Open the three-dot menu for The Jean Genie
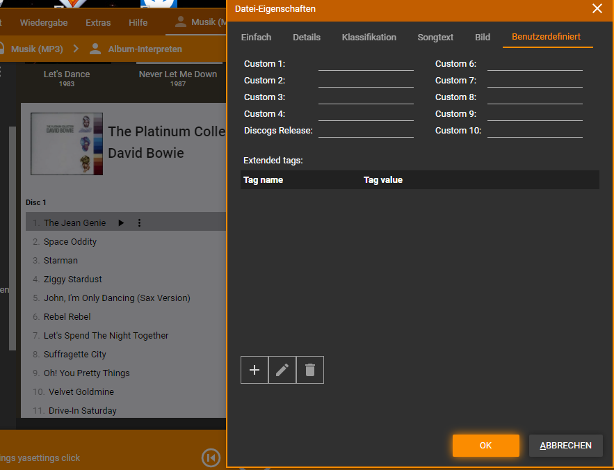The height and width of the screenshot is (470, 614). click(x=139, y=223)
